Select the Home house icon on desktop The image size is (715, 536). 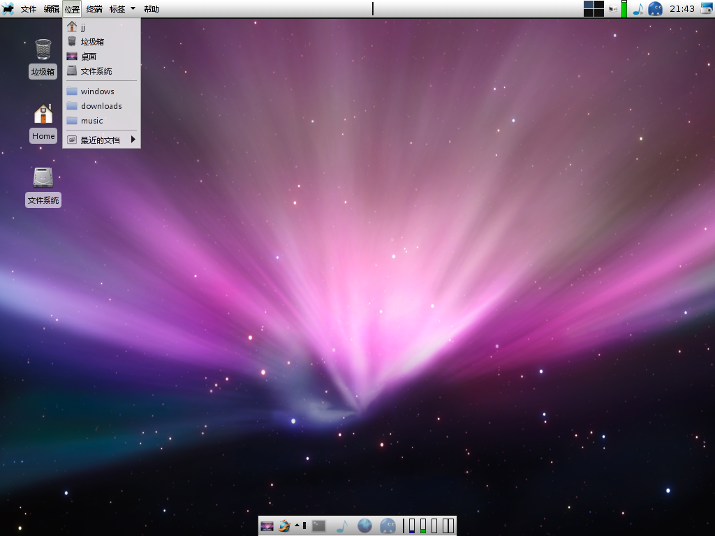(x=43, y=114)
